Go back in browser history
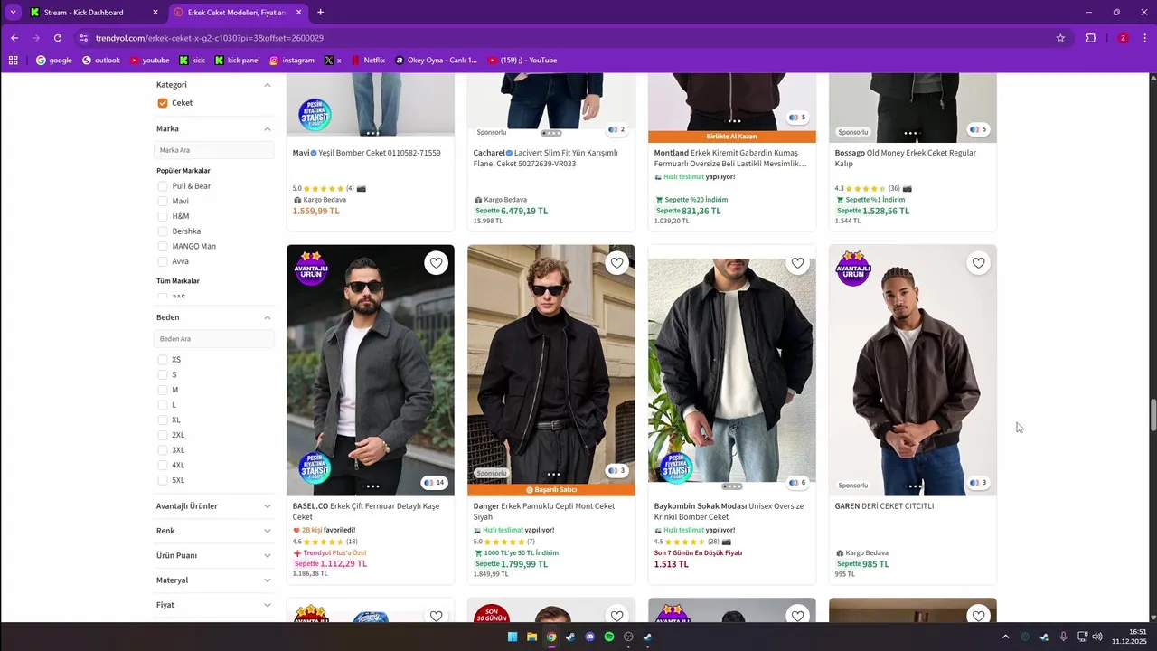Viewport: 1157px width, 651px height. point(14,38)
